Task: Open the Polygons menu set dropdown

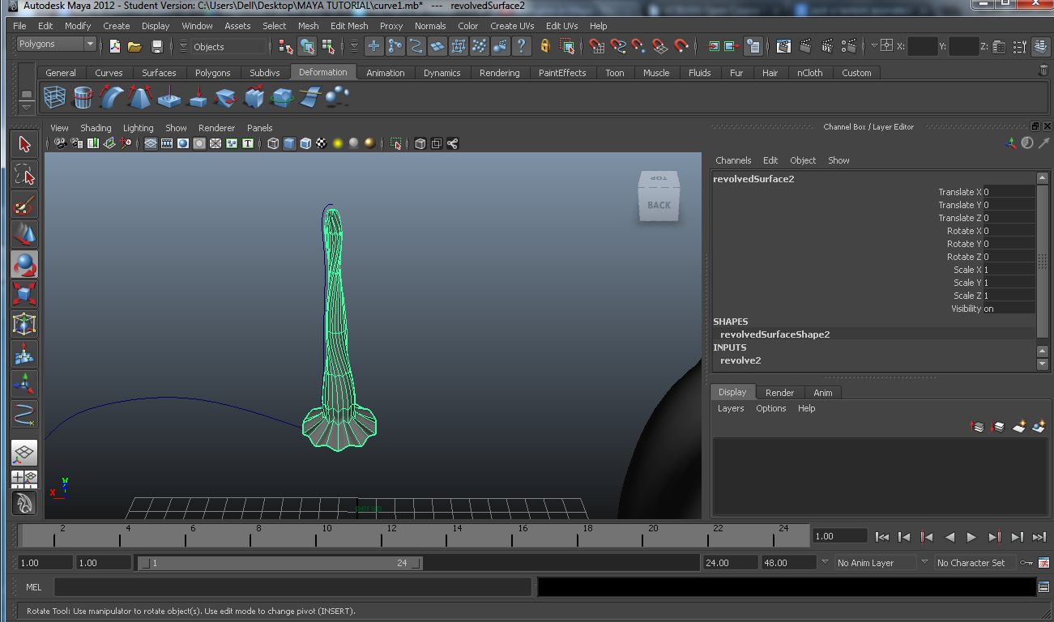Action: [55, 45]
